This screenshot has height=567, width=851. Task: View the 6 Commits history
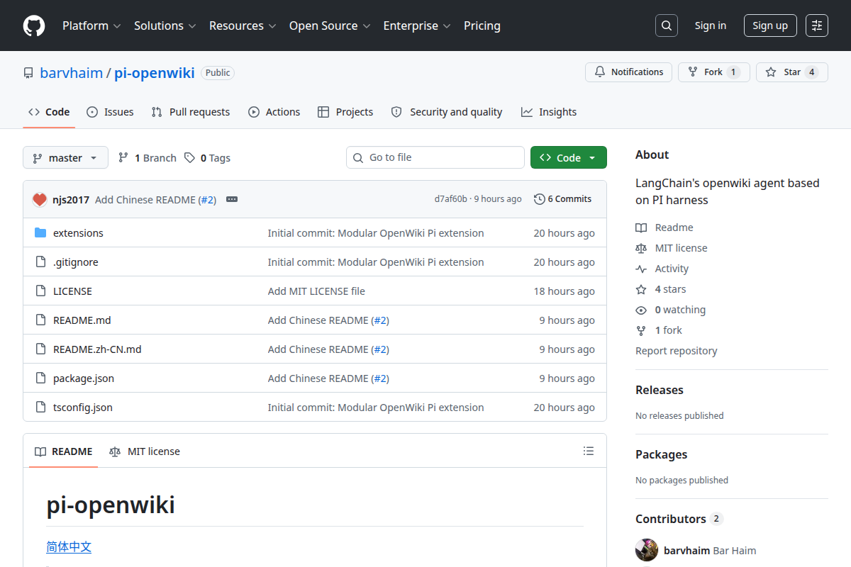tap(562, 199)
